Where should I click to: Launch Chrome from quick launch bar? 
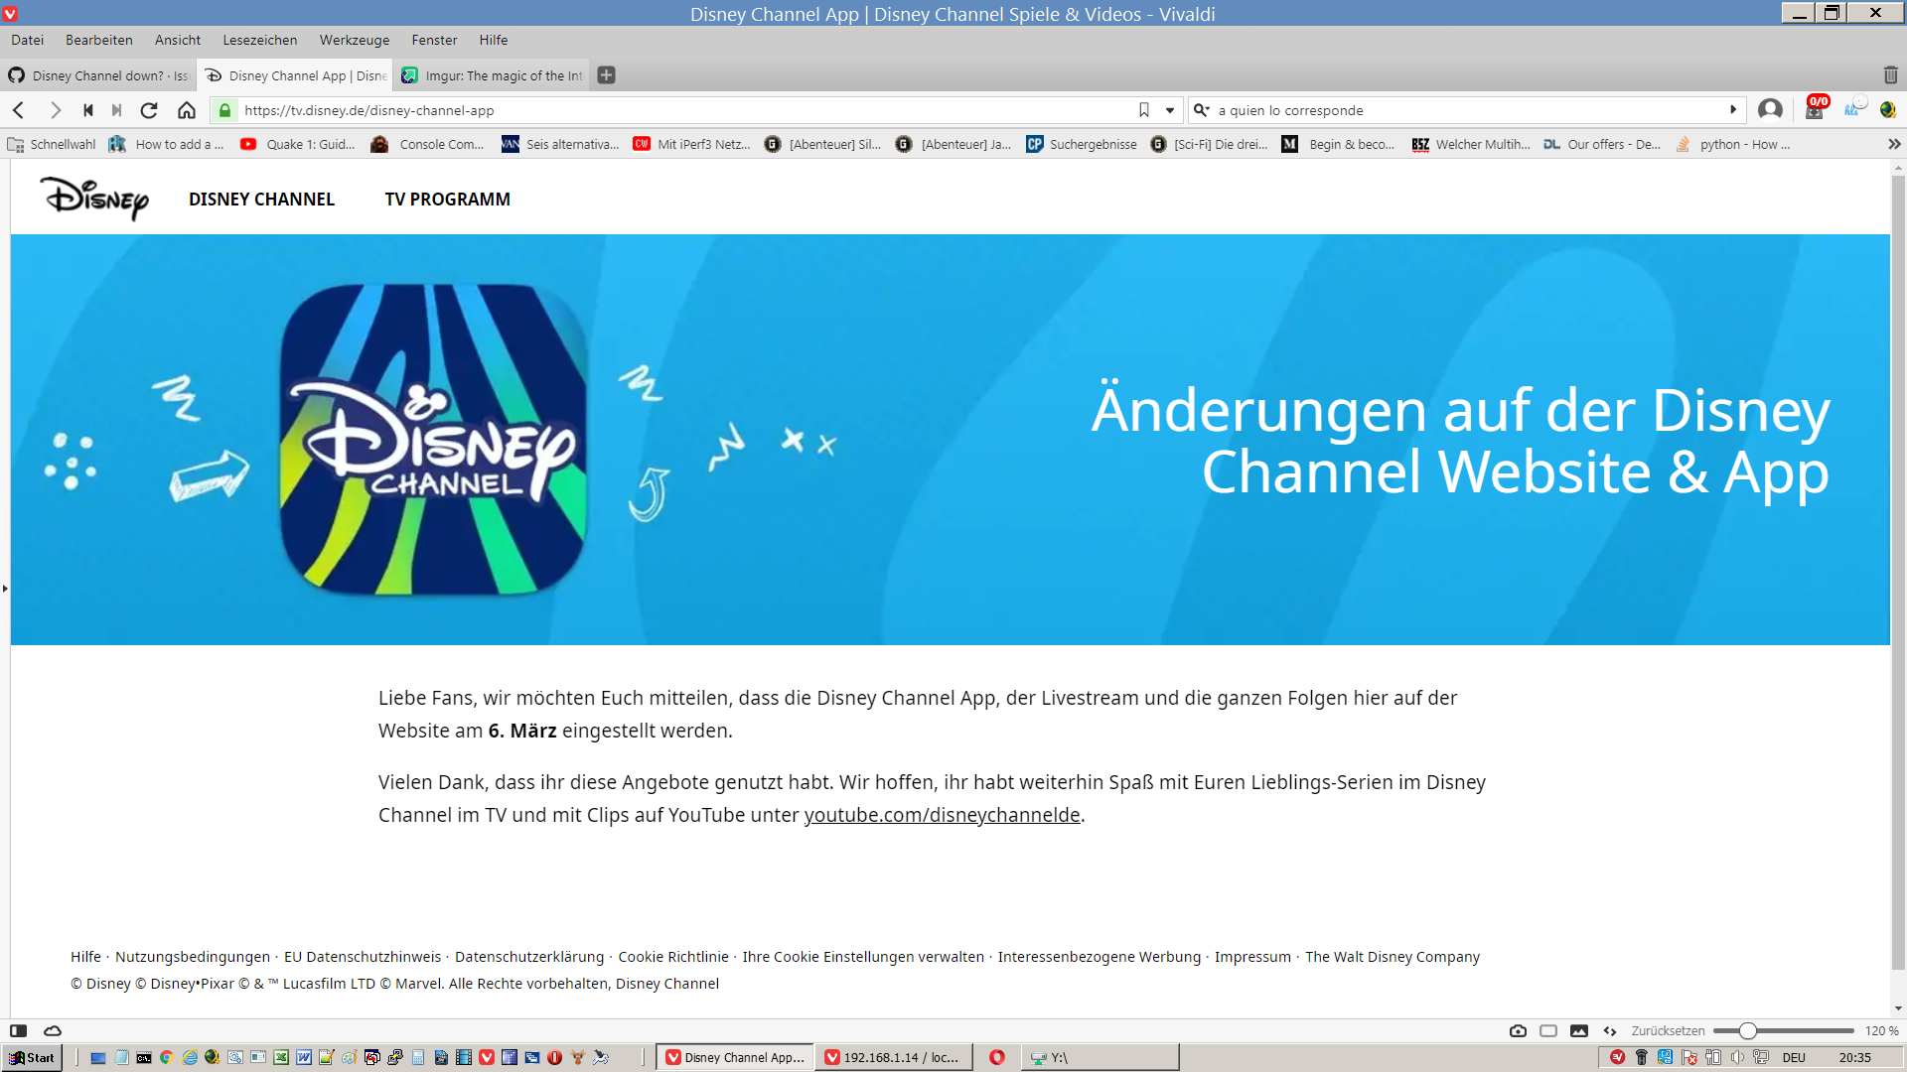click(167, 1057)
